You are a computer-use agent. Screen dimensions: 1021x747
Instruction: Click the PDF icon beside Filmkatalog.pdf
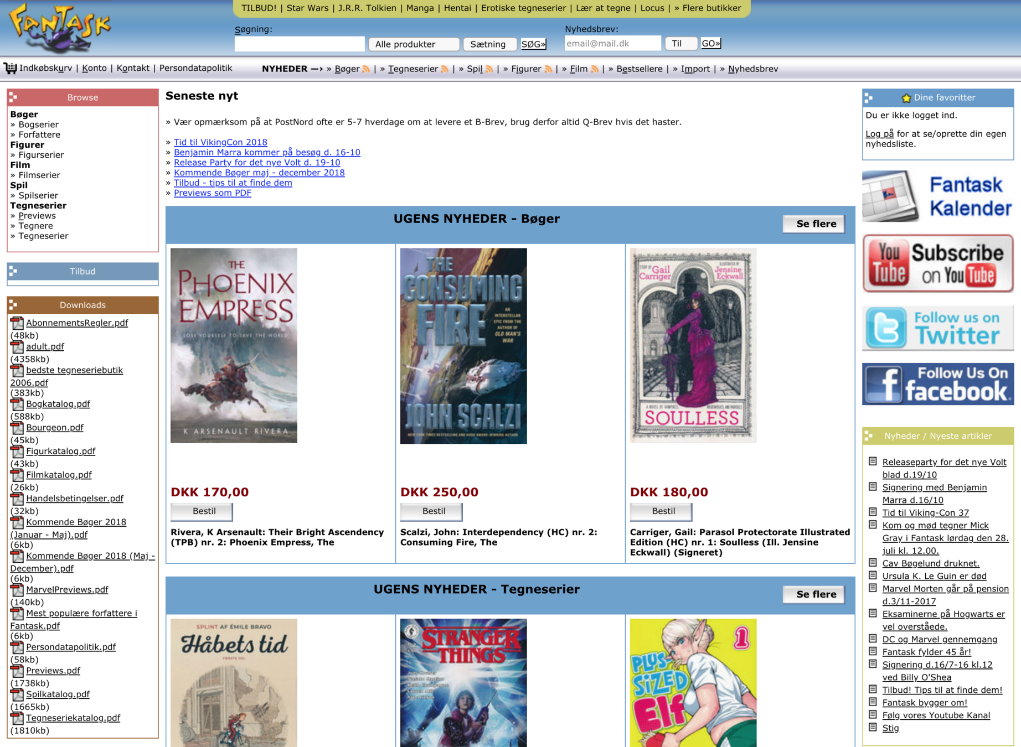17,475
